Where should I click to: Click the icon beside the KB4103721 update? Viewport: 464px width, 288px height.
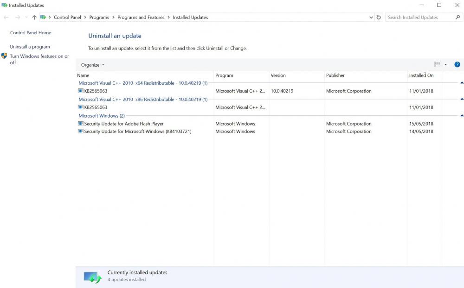pos(80,131)
